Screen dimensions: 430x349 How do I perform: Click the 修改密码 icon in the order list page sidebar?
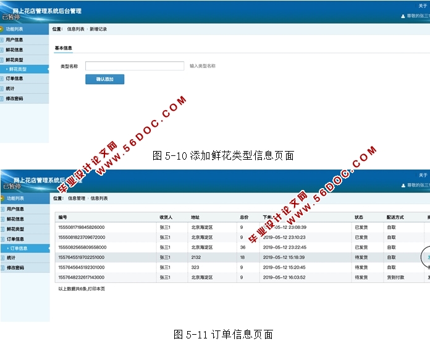2,267
